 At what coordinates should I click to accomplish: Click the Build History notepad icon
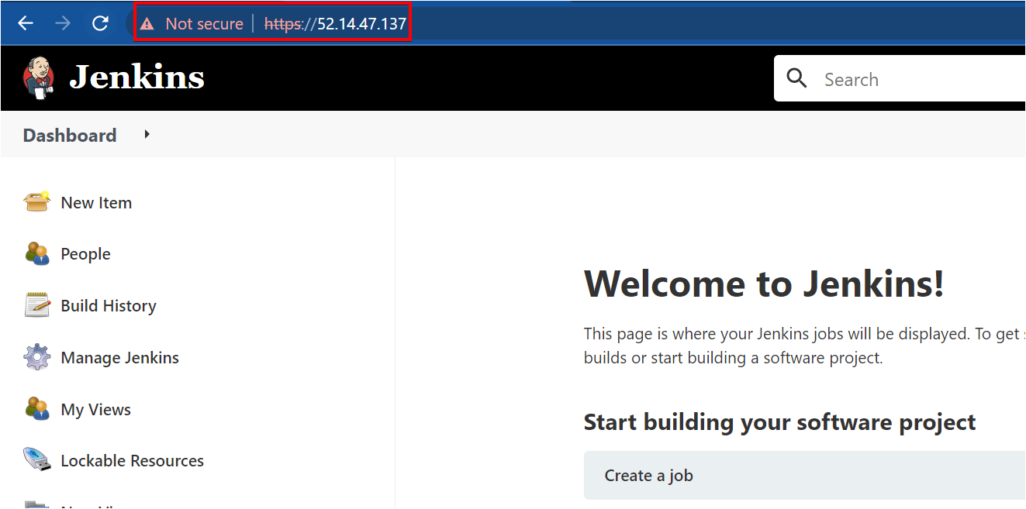point(37,305)
